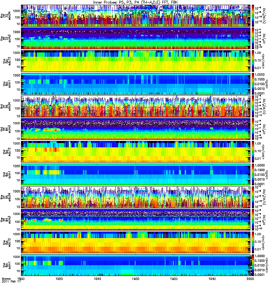Click the color bar of the fff edc34 panel
The width and height of the screenshot is (271, 289).
coord(253,197)
